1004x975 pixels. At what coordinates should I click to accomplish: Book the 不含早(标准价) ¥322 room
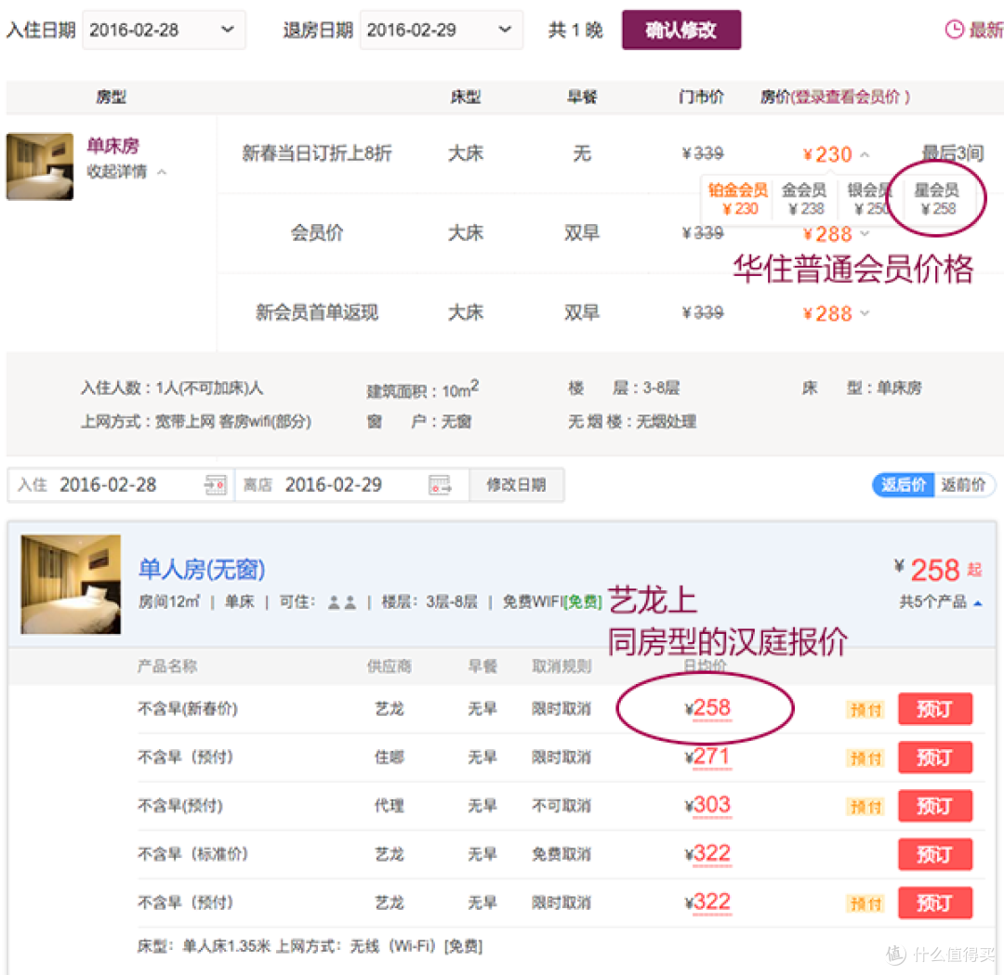tap(935, 854)
